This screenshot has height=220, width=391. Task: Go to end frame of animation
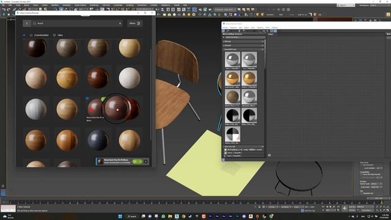(x=338, y=207)
